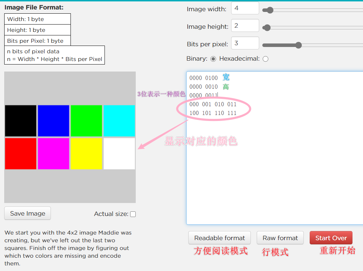363x271 pixels.
Task: Switch to Hexadecimal display mode
Action: pyautogui.click(x=265, y=59)
